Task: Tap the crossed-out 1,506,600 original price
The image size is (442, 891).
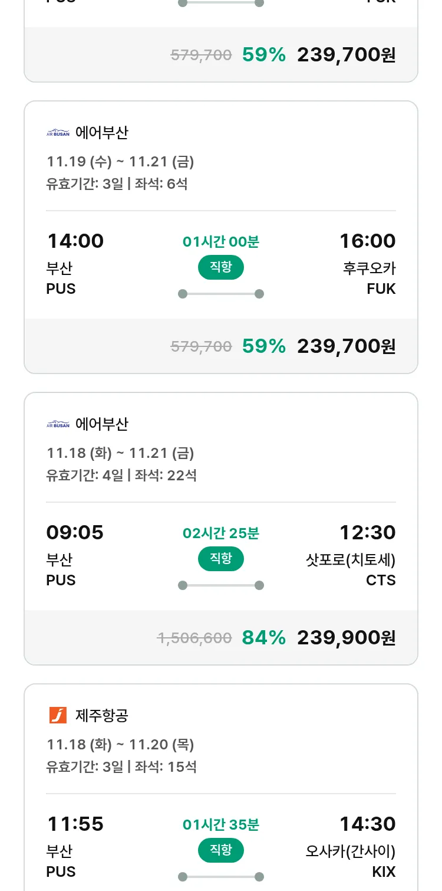Action: point(194,638)
